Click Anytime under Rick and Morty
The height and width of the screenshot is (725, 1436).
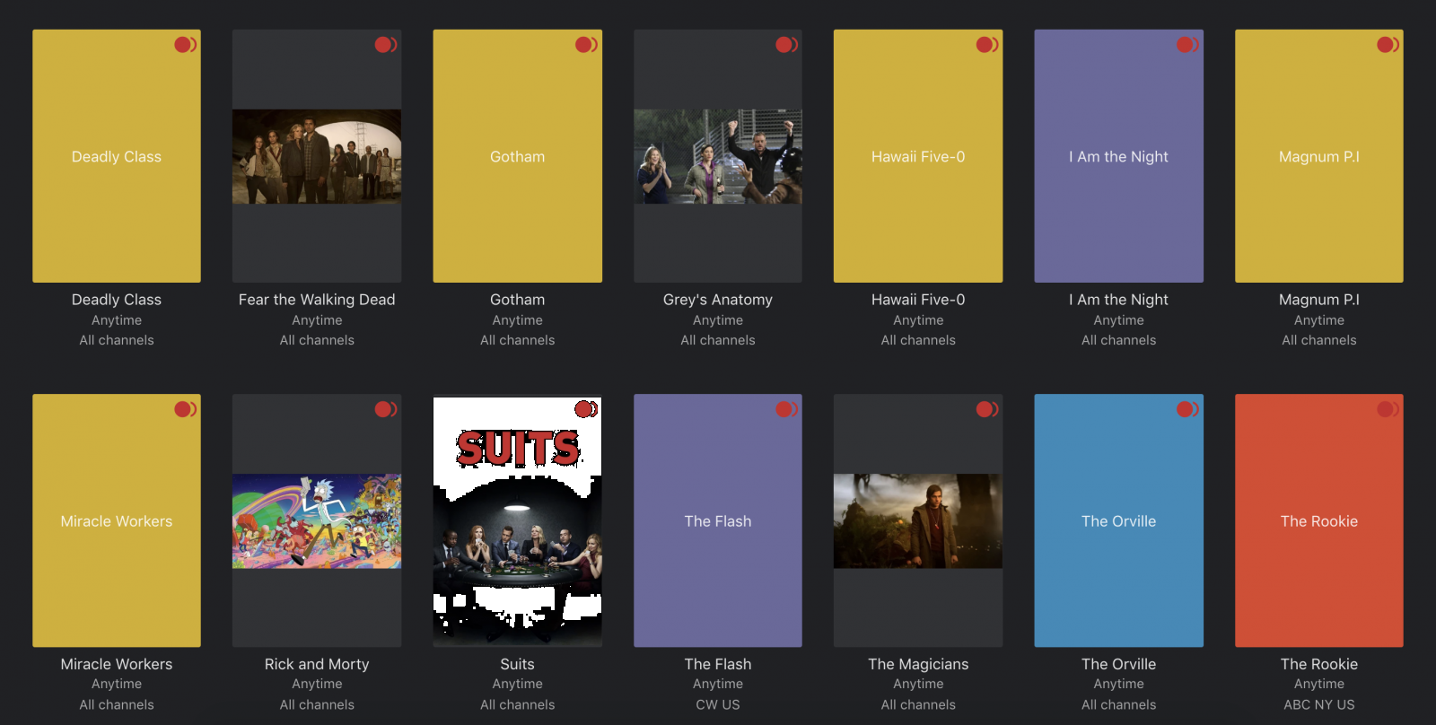pyautogui.click(x=317, y=684)
